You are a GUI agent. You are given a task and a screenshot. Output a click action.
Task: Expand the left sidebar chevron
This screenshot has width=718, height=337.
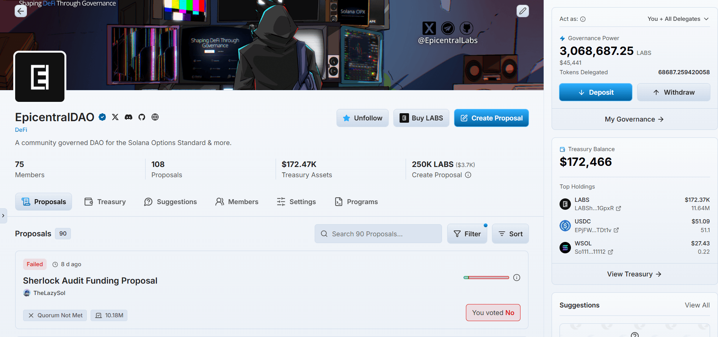tap(3, 215)
